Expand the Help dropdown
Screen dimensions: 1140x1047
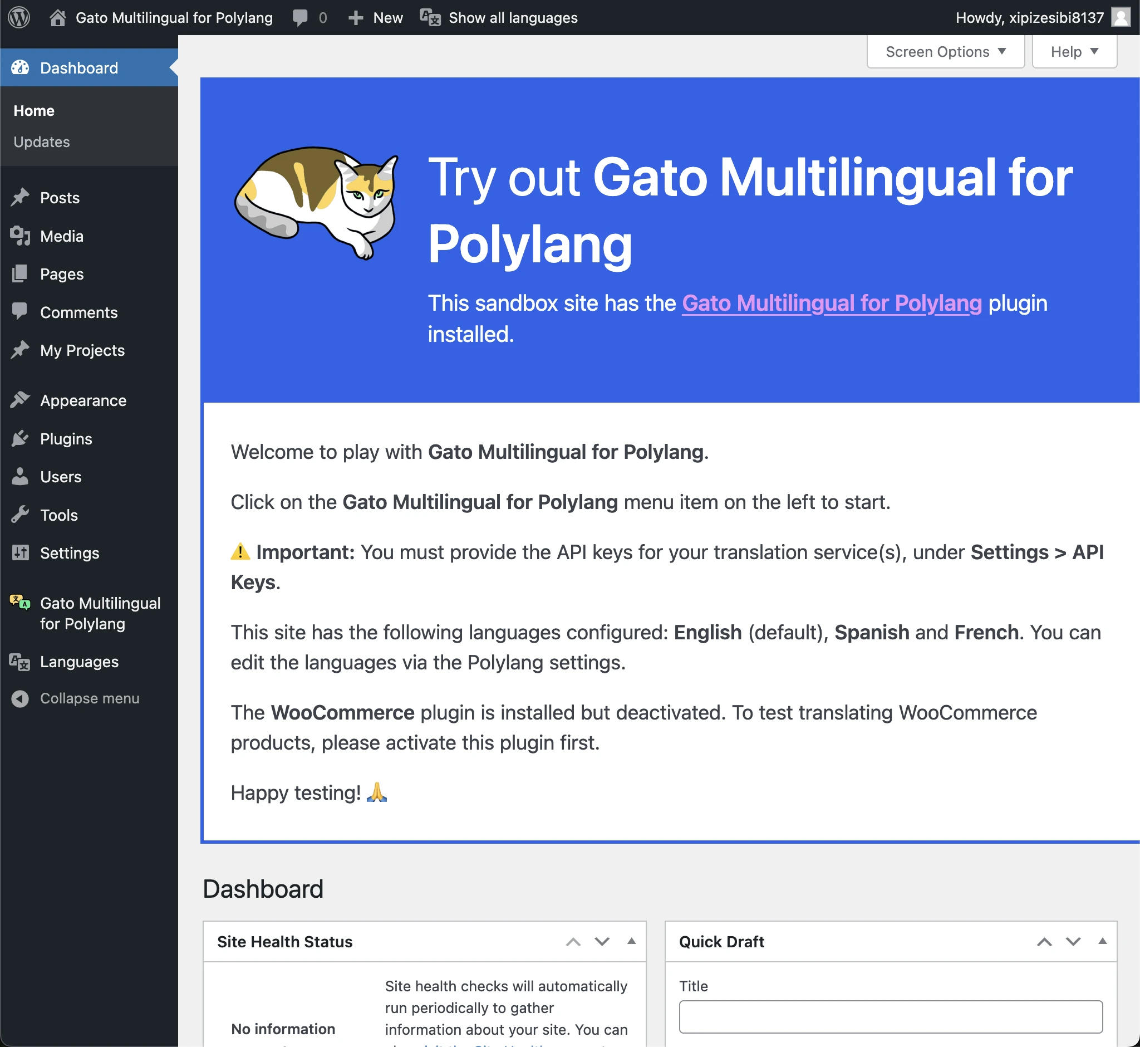tap(1074, 52)
